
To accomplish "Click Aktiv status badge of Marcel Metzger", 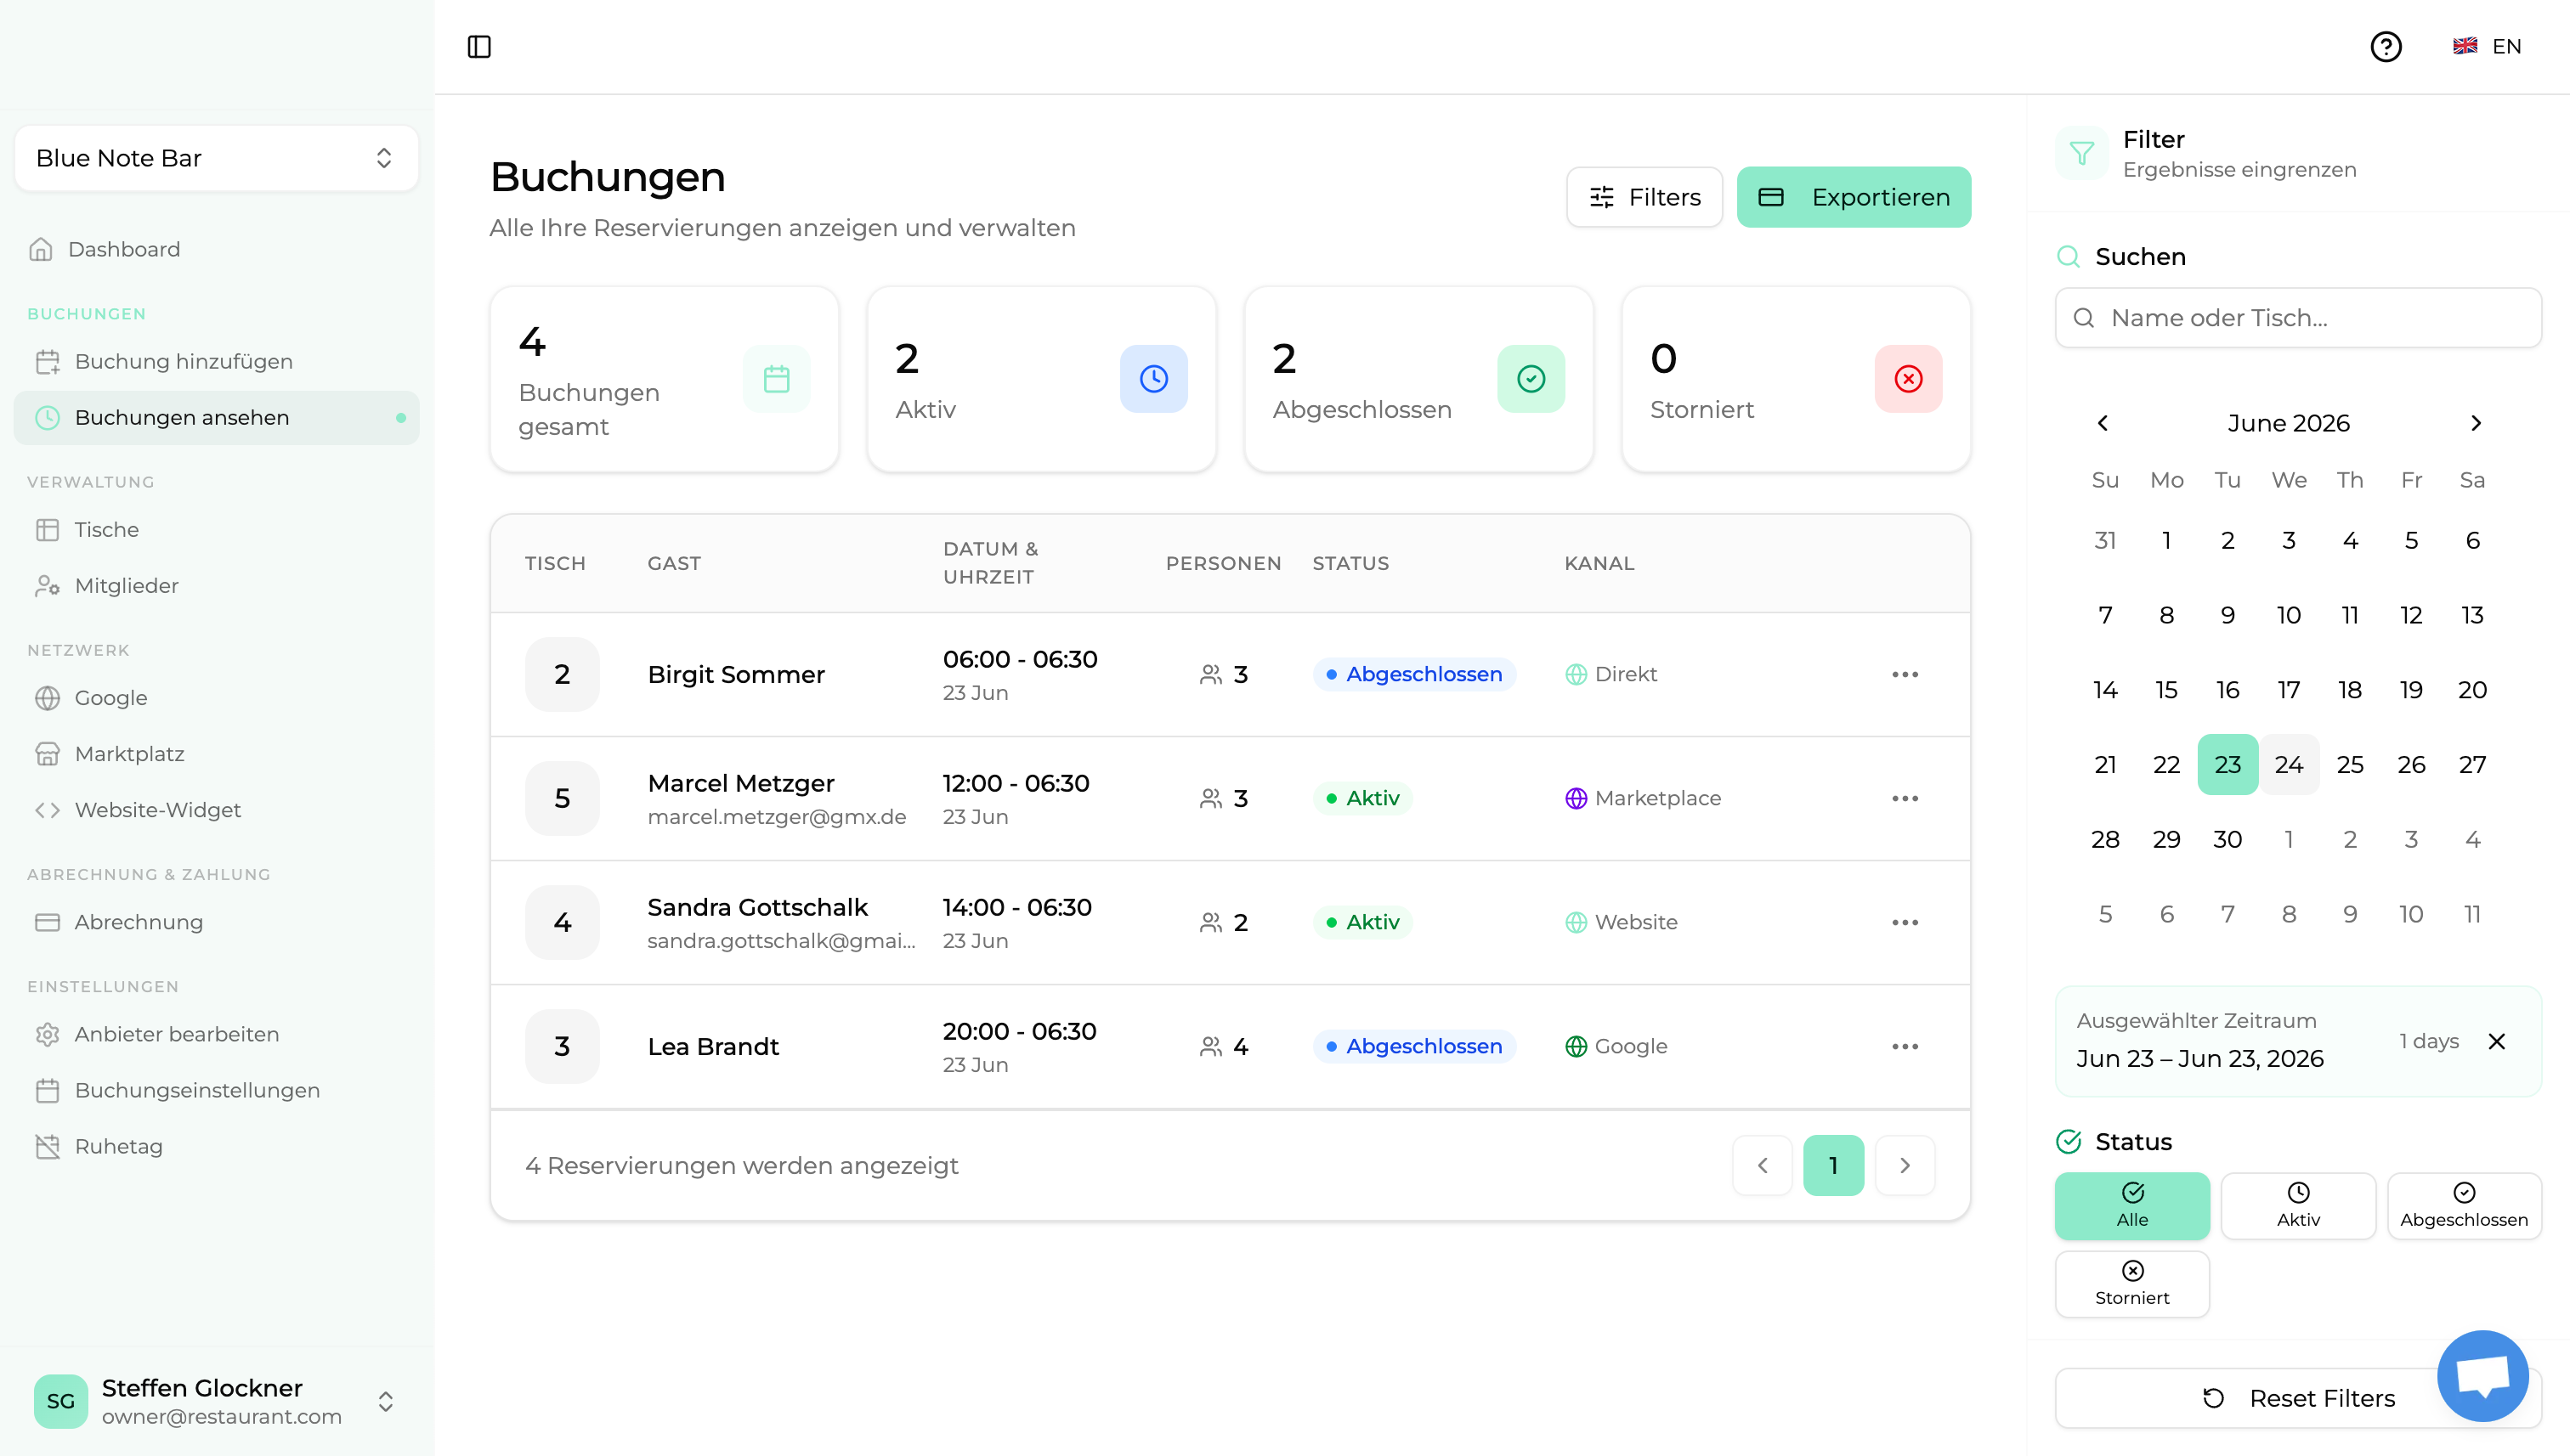I will [1361, 798].
